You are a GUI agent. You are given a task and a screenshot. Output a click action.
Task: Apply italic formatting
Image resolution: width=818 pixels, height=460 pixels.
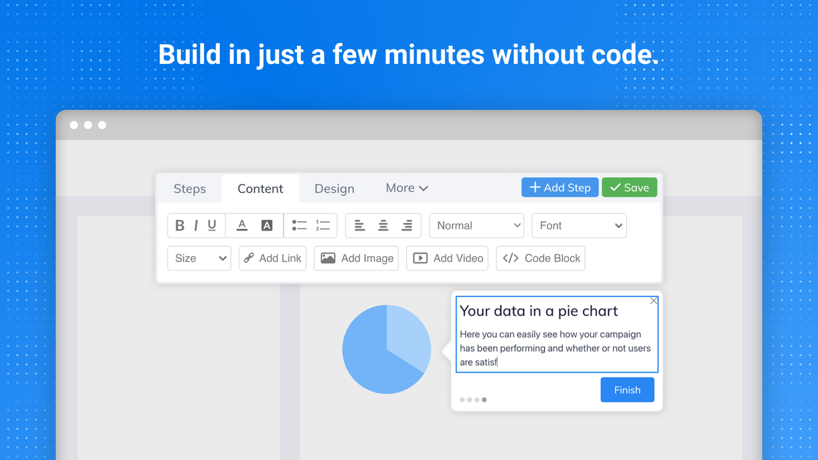pyautogui.click(x=196, y=226)
